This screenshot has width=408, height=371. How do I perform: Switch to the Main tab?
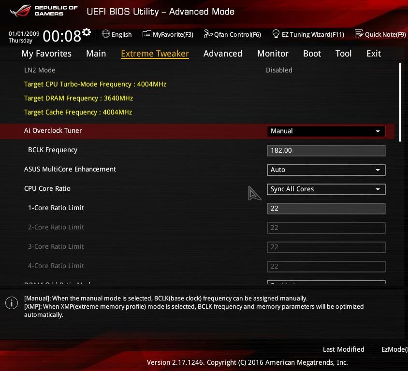tap(96, 54)
